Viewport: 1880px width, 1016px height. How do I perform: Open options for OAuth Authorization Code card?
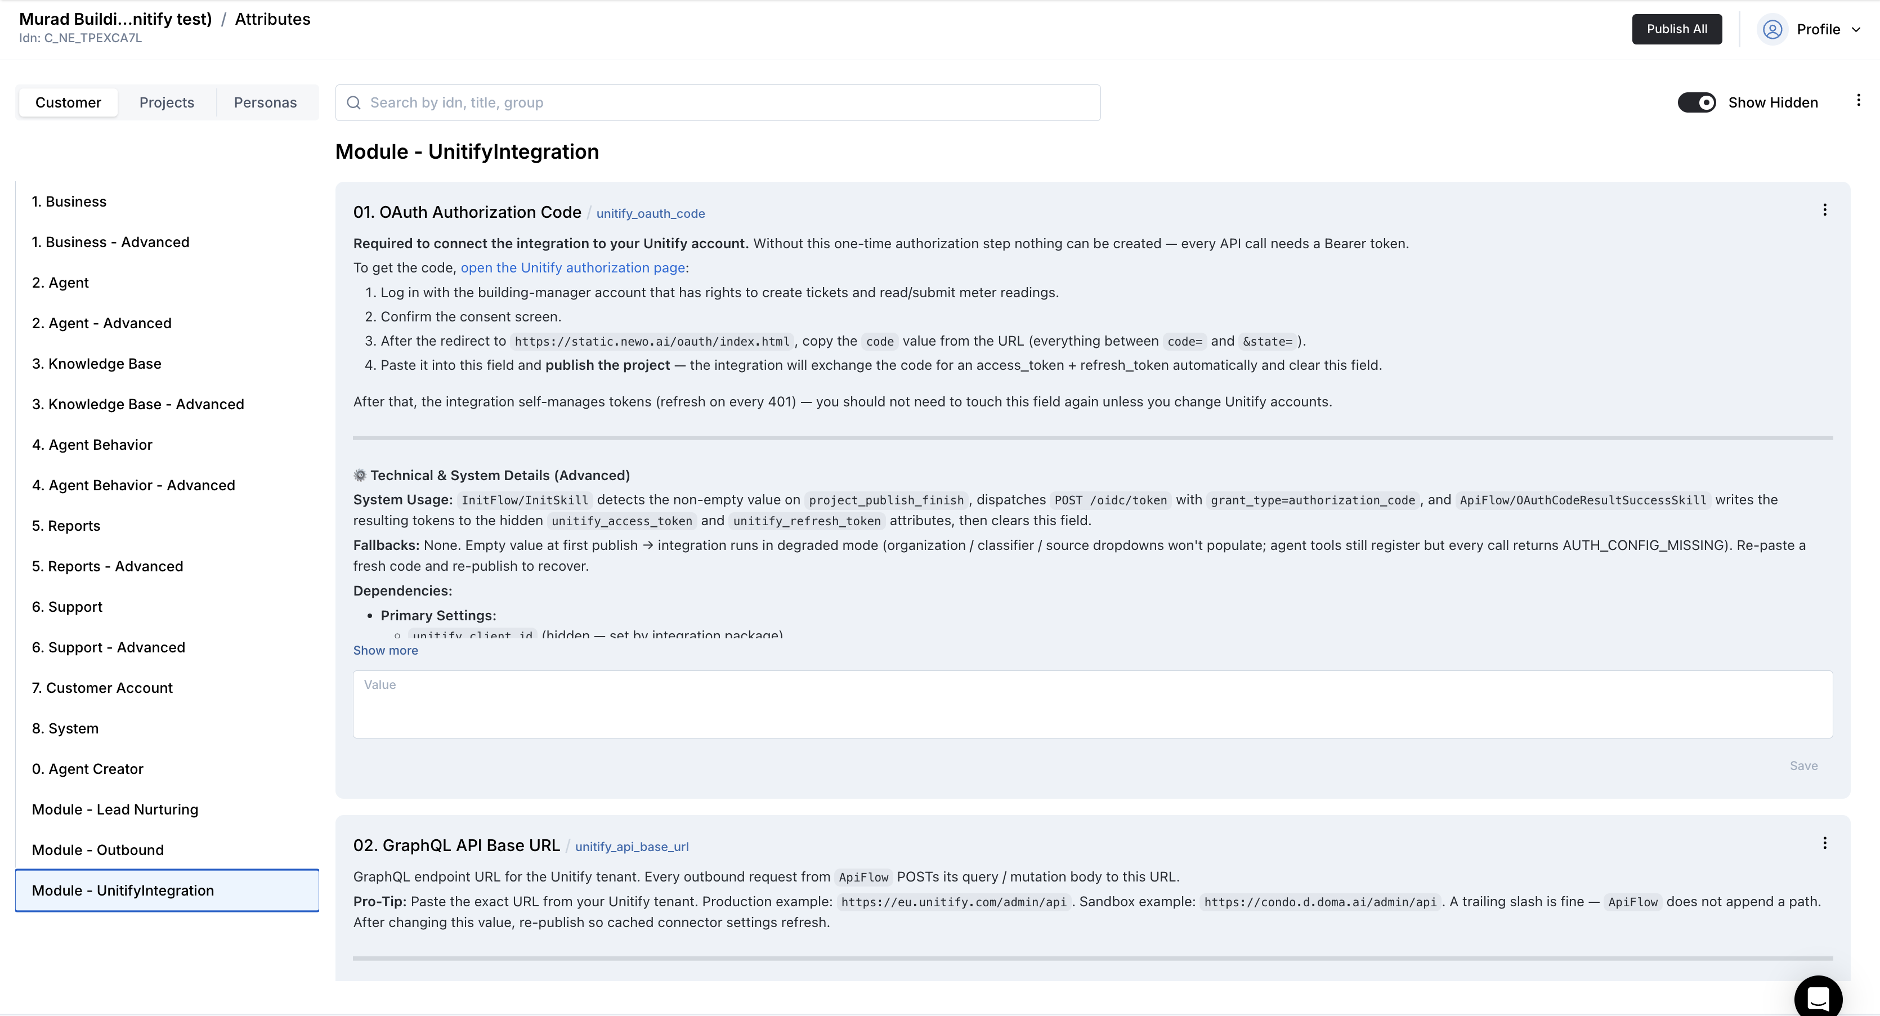click(x=1824, y=210)
